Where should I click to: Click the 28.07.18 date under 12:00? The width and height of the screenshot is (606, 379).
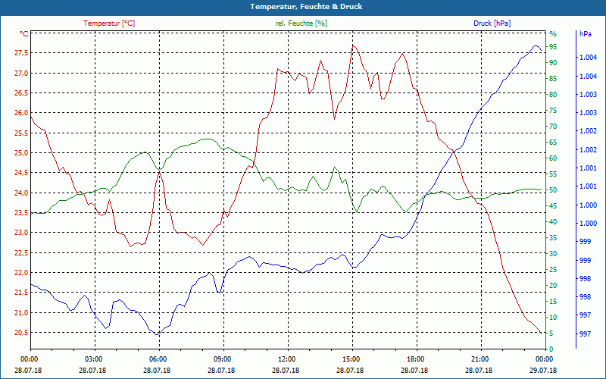(x=286, y=370)
